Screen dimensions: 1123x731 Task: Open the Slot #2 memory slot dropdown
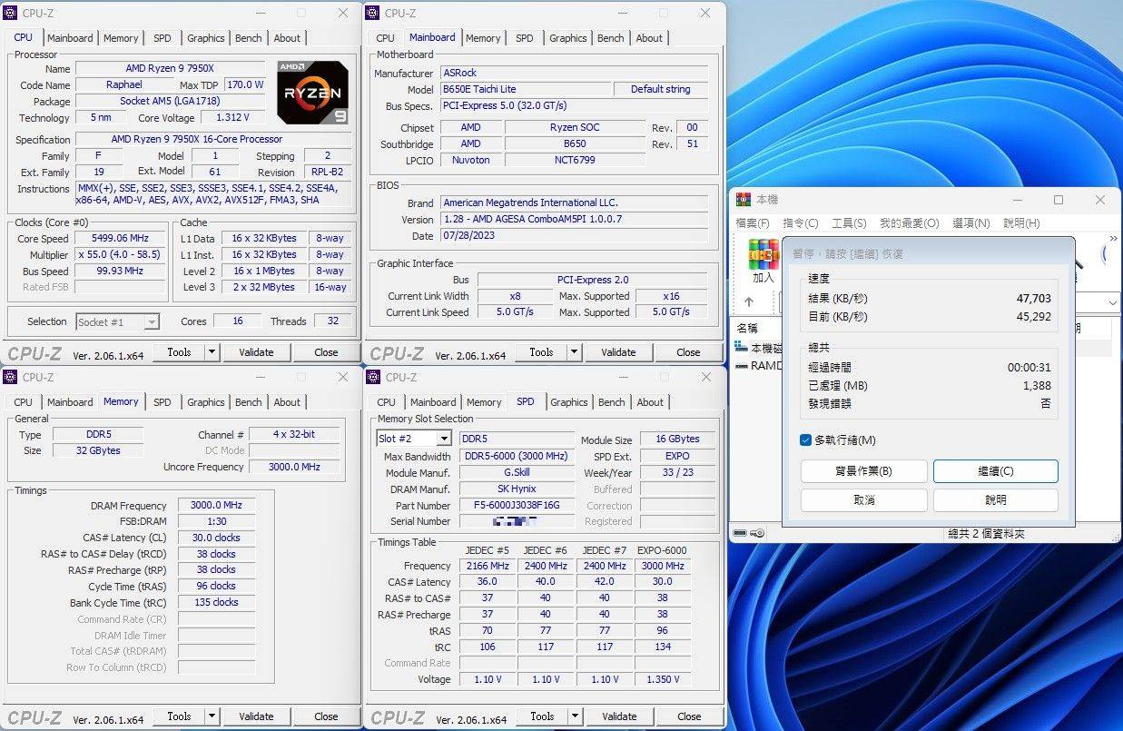(442, 438)
